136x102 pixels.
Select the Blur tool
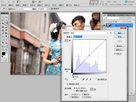[x=3, y=36]
